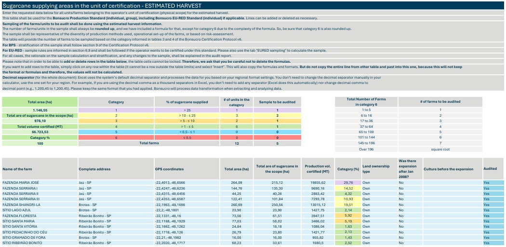
Task: Click the total volume certified value 66.723,53
Action: click(40, 131)
